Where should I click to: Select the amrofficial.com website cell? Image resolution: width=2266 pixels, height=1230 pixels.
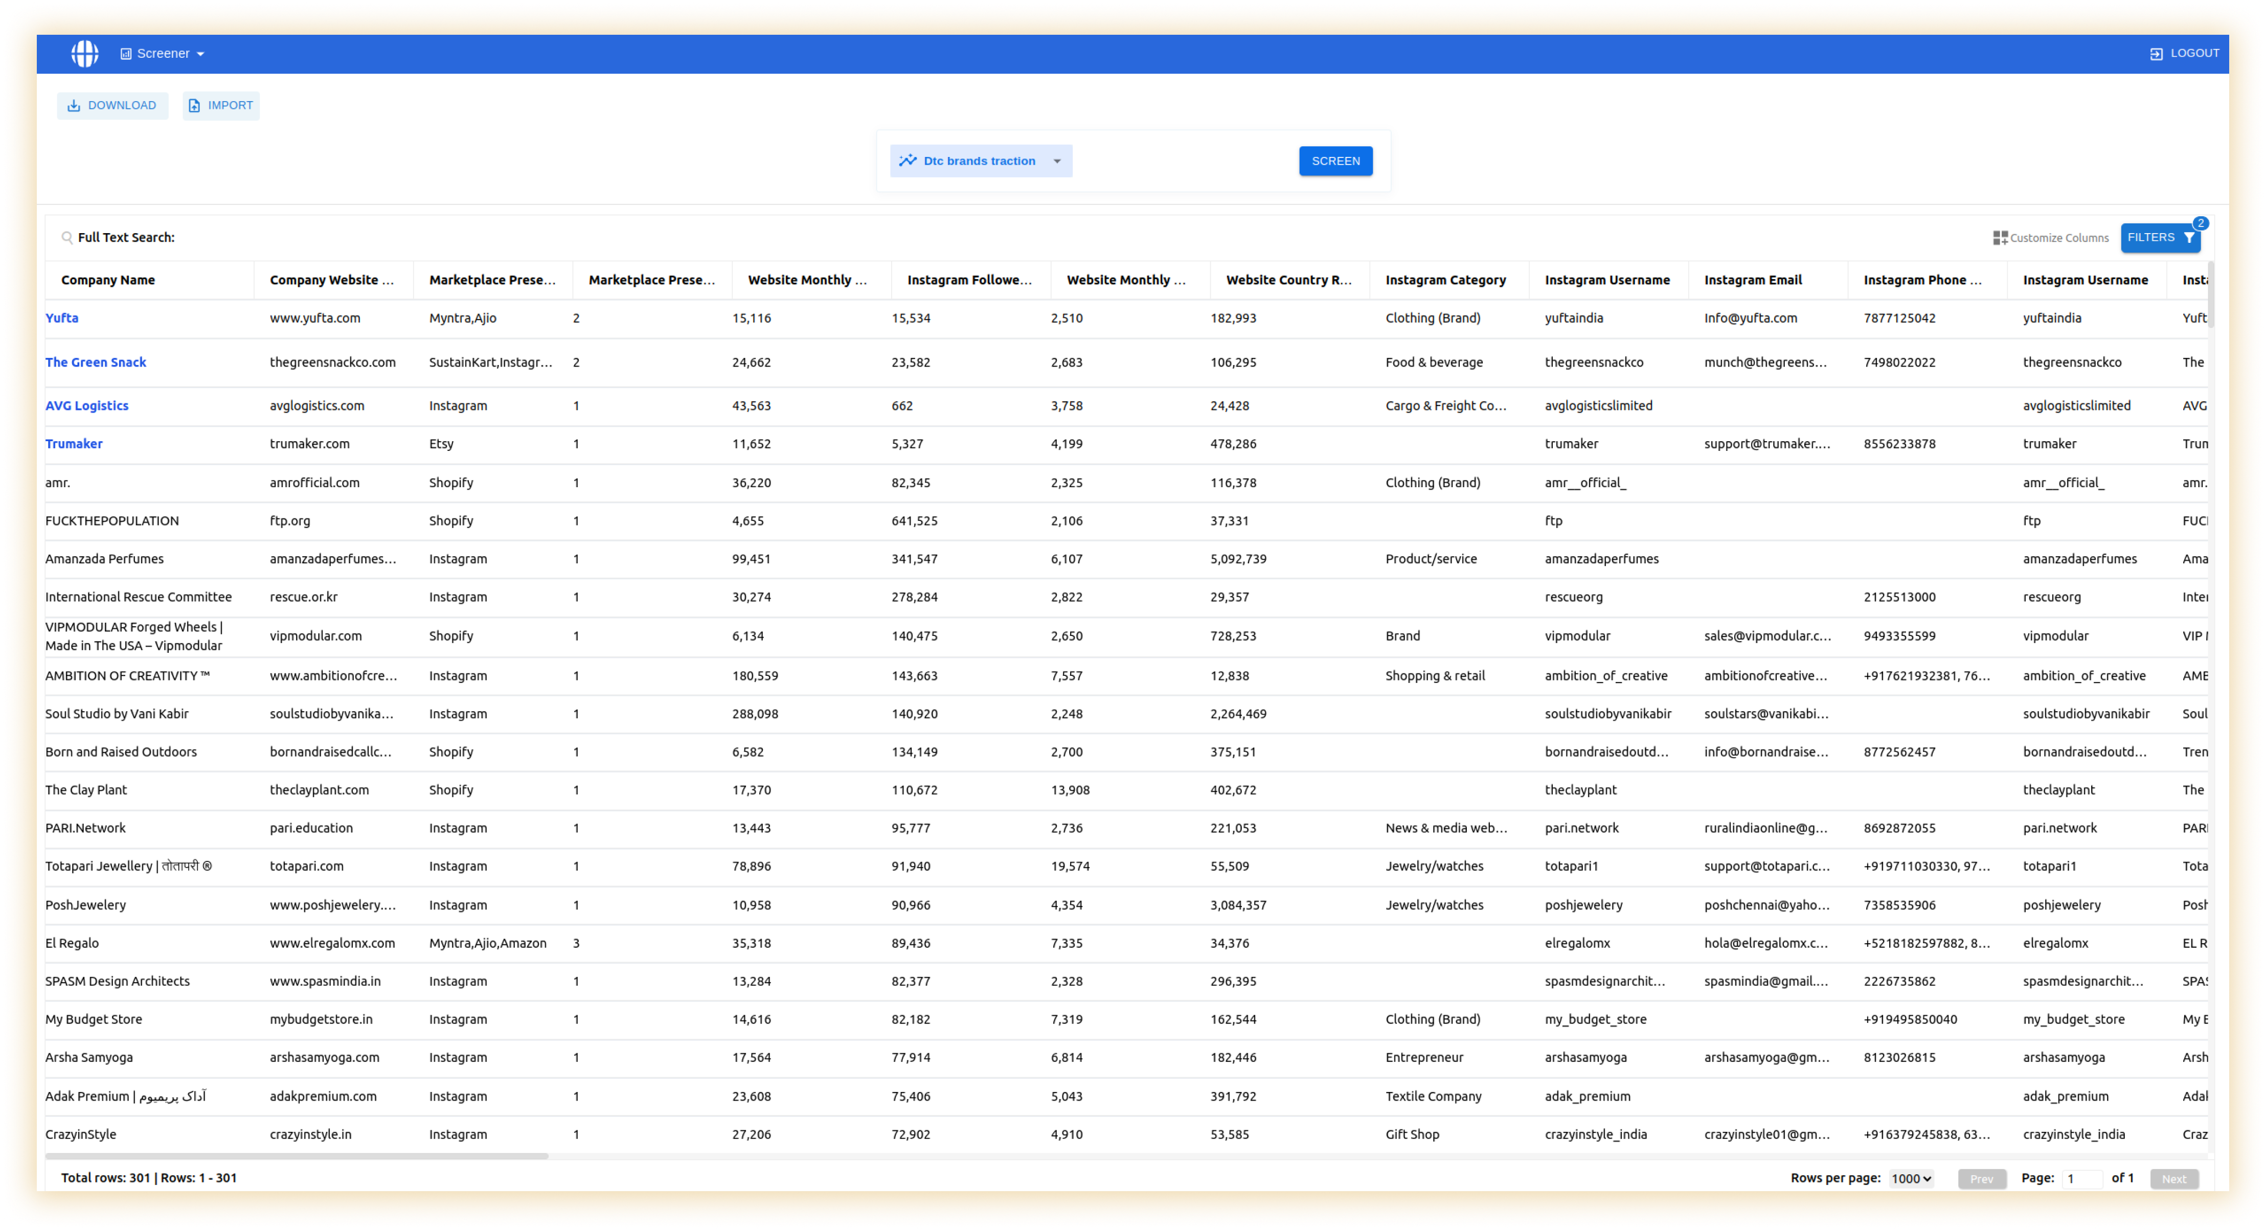coord(314,483)
